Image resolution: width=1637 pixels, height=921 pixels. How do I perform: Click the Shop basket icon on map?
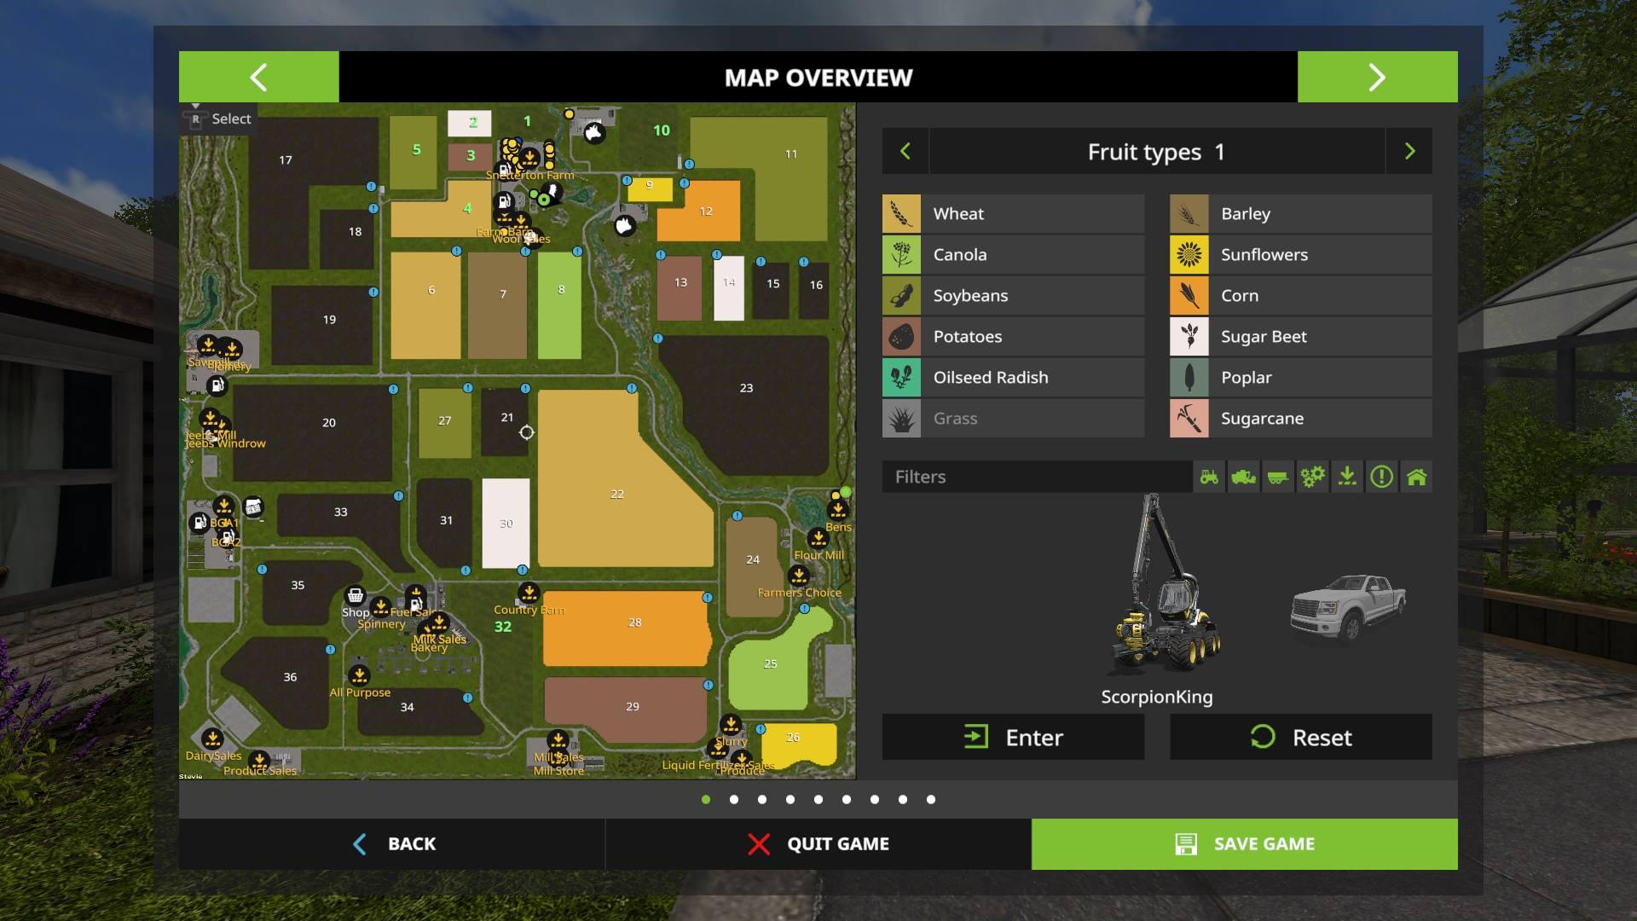(355, 595)
